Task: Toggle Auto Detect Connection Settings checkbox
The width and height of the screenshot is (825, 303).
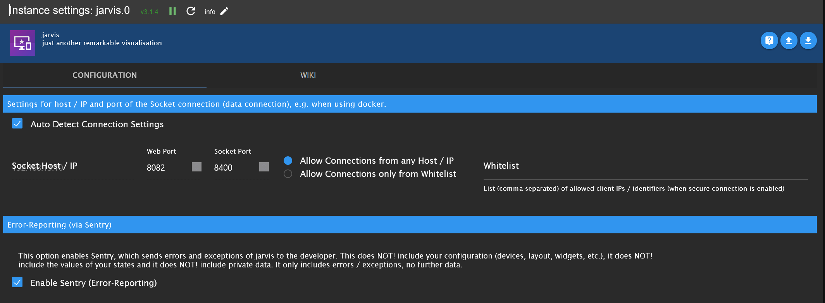Action: (17, 124)
